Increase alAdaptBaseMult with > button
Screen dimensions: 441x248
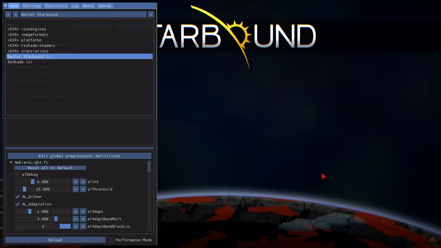pos(83,219)
